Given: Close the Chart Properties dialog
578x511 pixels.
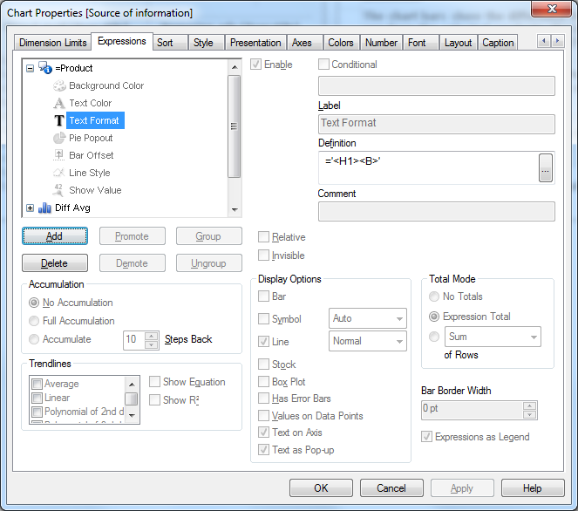Looking at the screenshot, I should pos(552,9).
